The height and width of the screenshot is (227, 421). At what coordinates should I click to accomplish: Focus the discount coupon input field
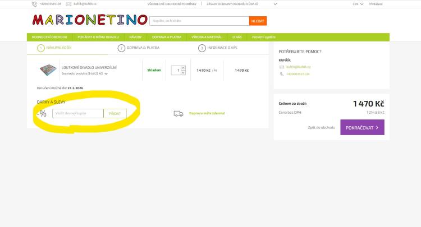pos(78,113)
